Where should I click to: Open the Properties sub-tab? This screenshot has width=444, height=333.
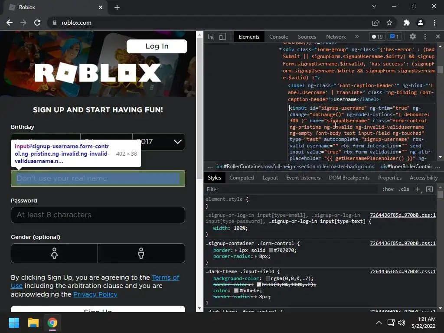coord(390,177)
